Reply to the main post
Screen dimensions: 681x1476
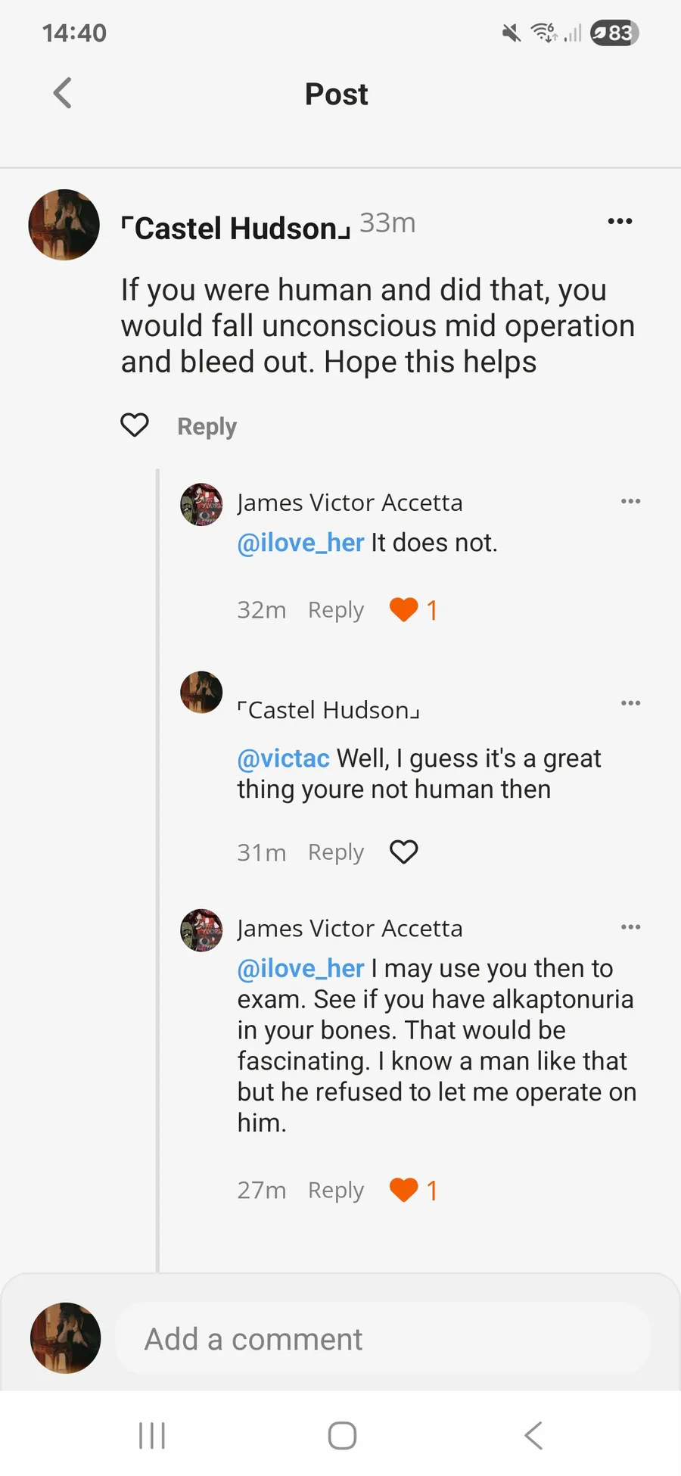point(207,426)
